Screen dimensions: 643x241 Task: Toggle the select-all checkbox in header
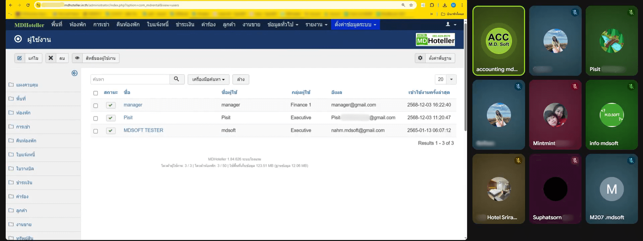(x=95, y=93)
